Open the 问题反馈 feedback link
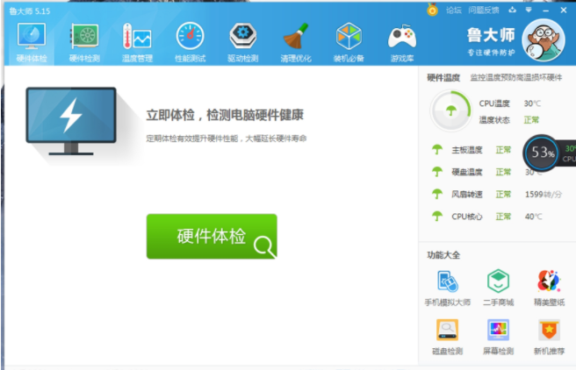This screenshot has height=370, width=576. pyautogui.click(x=483, y=11)
